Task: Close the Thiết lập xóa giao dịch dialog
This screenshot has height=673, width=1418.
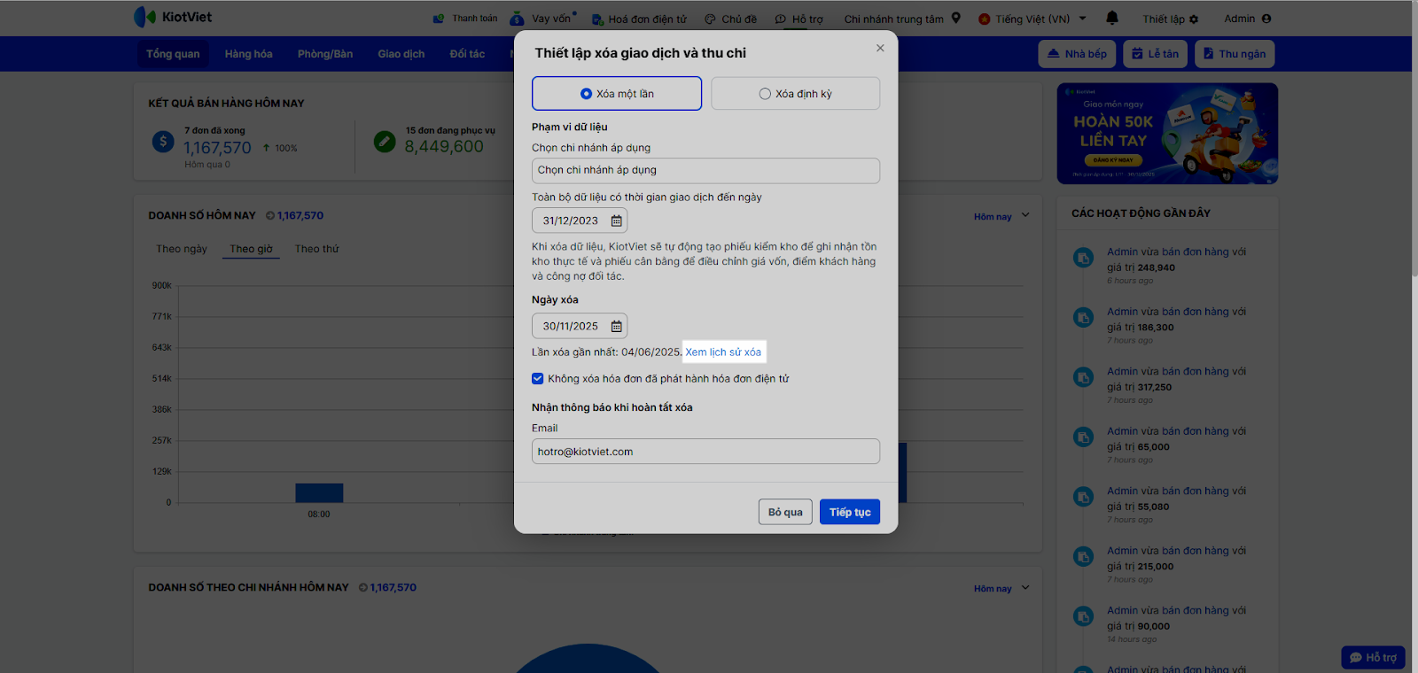Action: [x=880, y=48]
